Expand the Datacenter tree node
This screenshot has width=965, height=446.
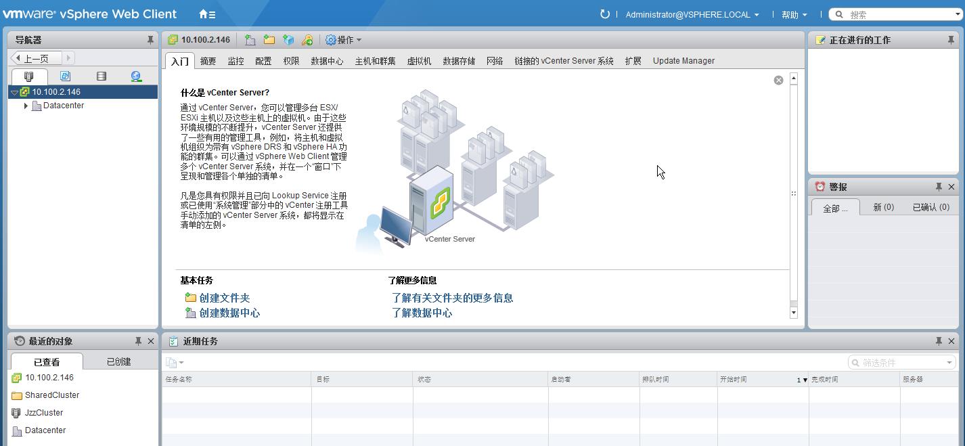[x=26, y=106]
